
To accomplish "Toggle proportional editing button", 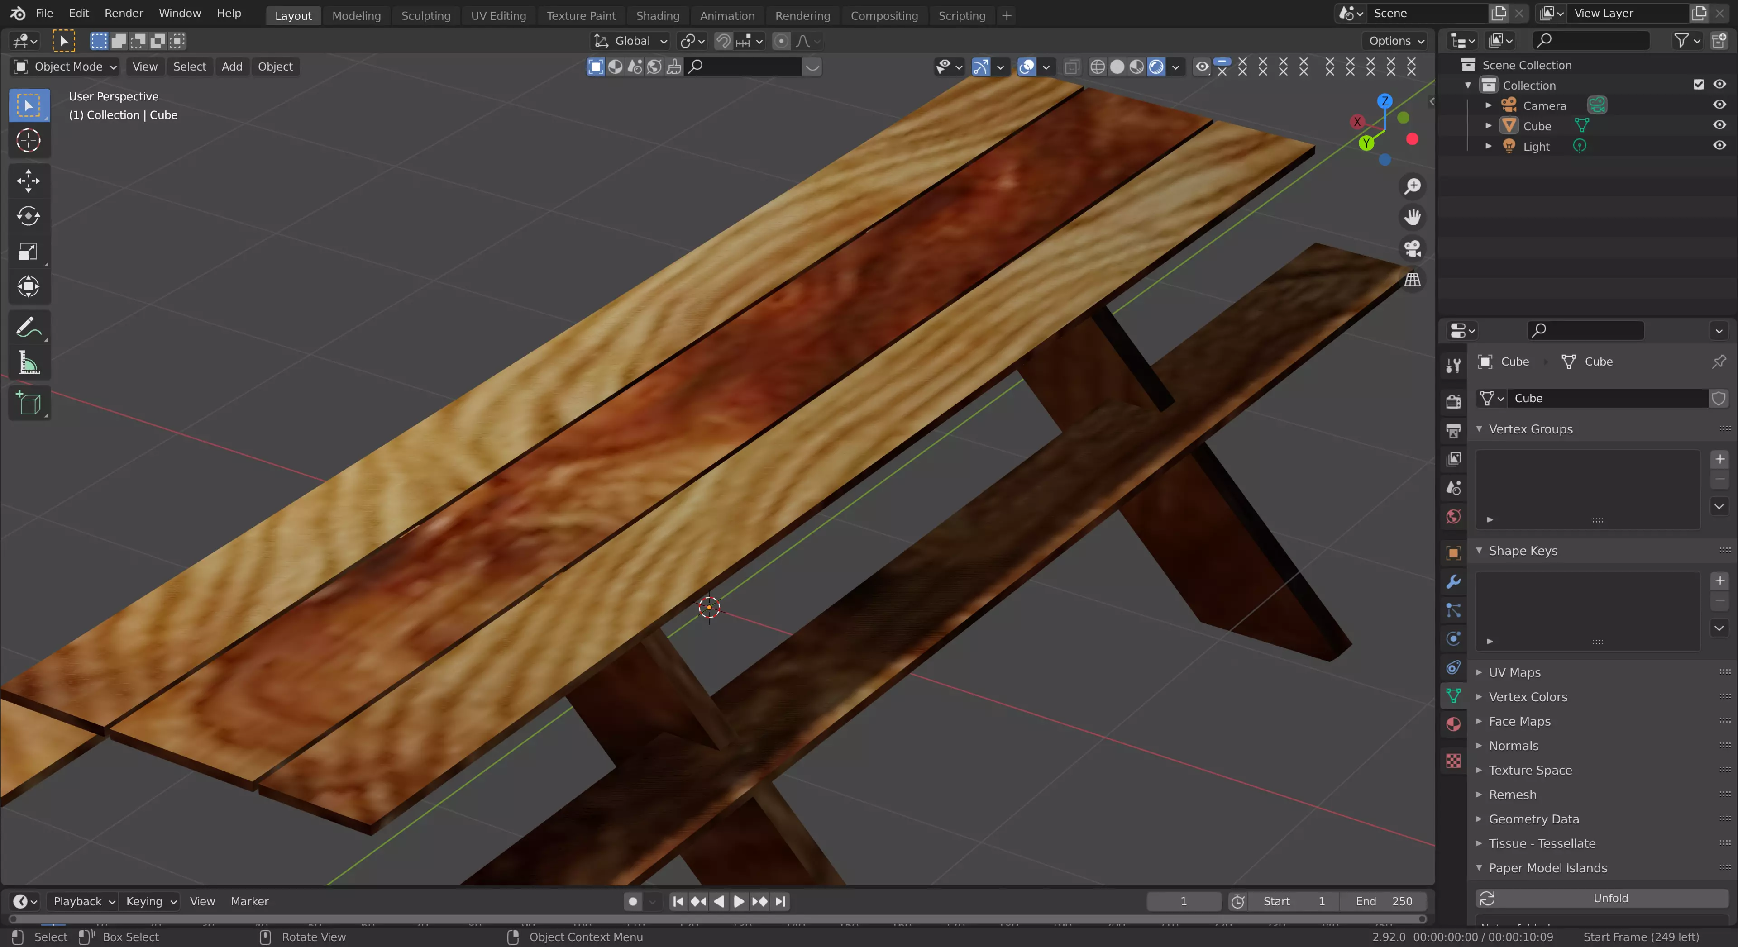I will [781, 41].
